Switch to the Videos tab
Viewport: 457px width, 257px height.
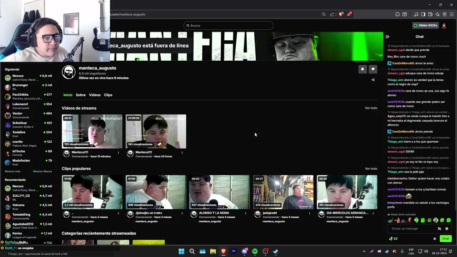coord(95,95)
